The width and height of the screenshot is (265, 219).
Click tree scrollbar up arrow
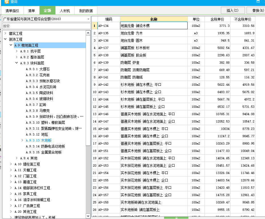(x=88, y=33)
